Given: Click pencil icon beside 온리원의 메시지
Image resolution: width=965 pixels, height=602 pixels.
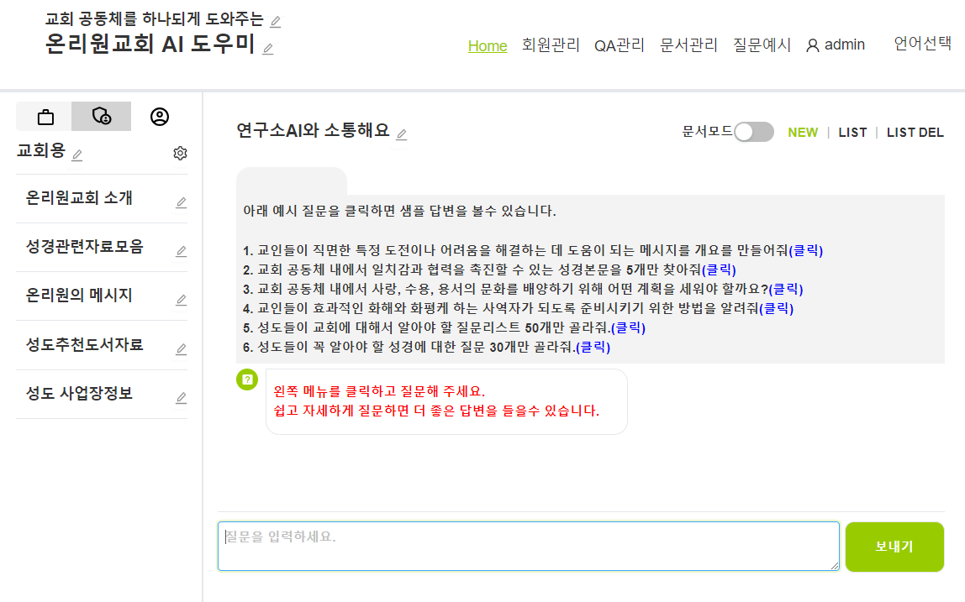Looking at the screenshot, I should (x=181, y=300).
